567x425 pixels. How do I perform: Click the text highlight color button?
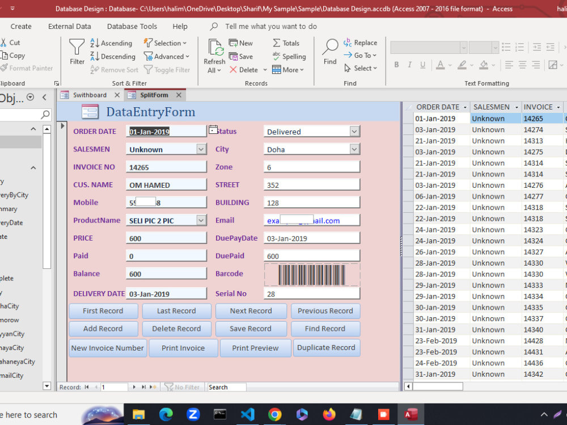click(462, 65)
